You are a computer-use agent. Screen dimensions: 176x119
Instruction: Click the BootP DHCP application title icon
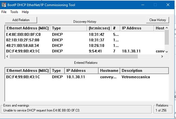pyautogui.click(x=4, y=5)
